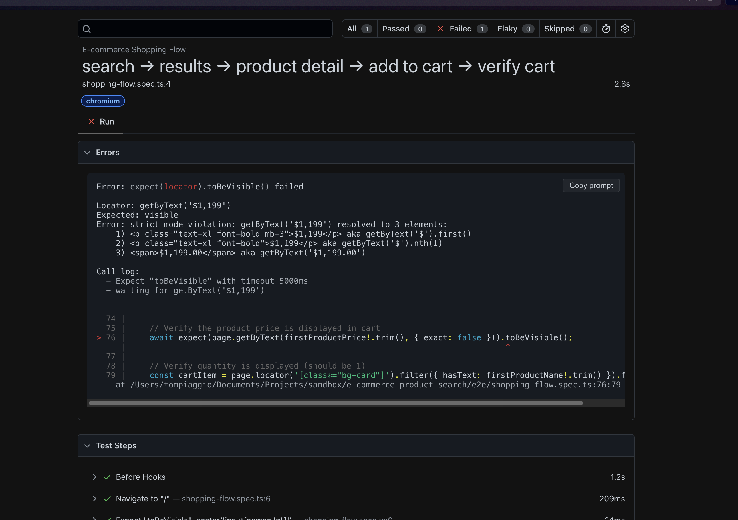Show All tests filter
This screenshot has height=520, width=738.
[x=359, y=29]
